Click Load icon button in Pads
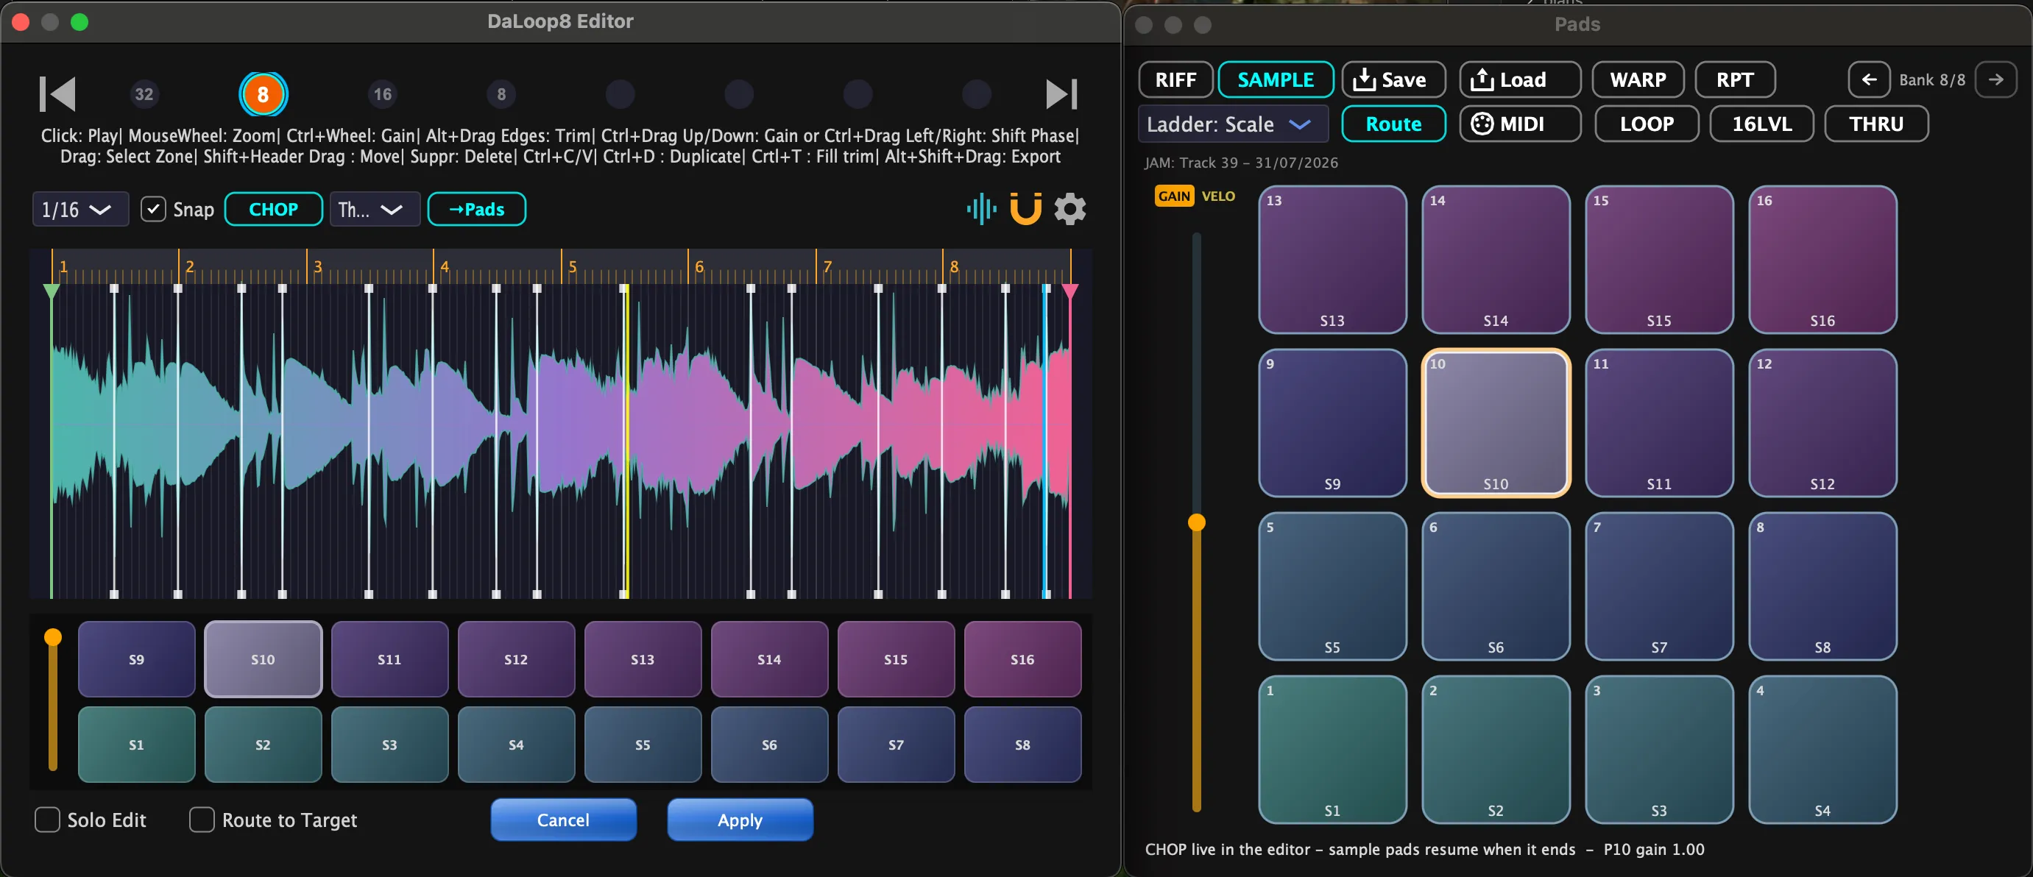Screen dimensions: 2033x877 point(1519,79)
